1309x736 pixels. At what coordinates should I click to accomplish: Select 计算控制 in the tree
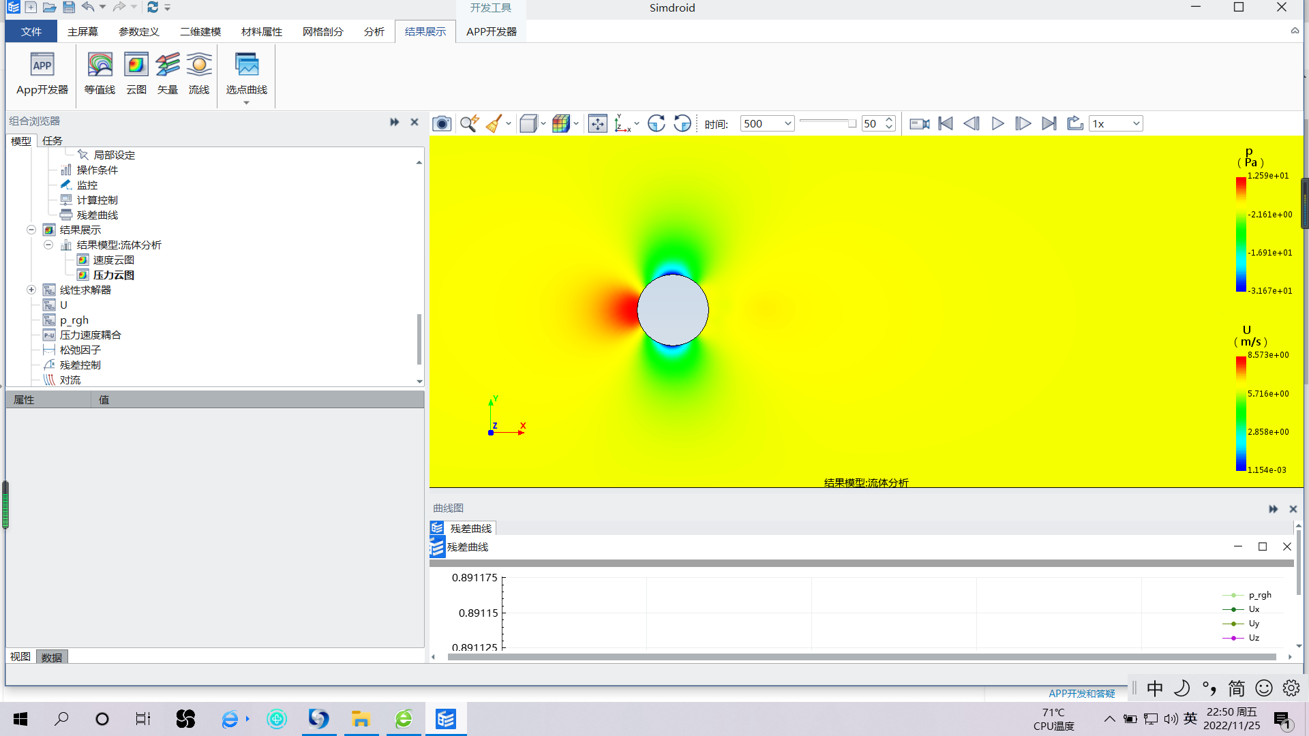(x=97, y=200)
